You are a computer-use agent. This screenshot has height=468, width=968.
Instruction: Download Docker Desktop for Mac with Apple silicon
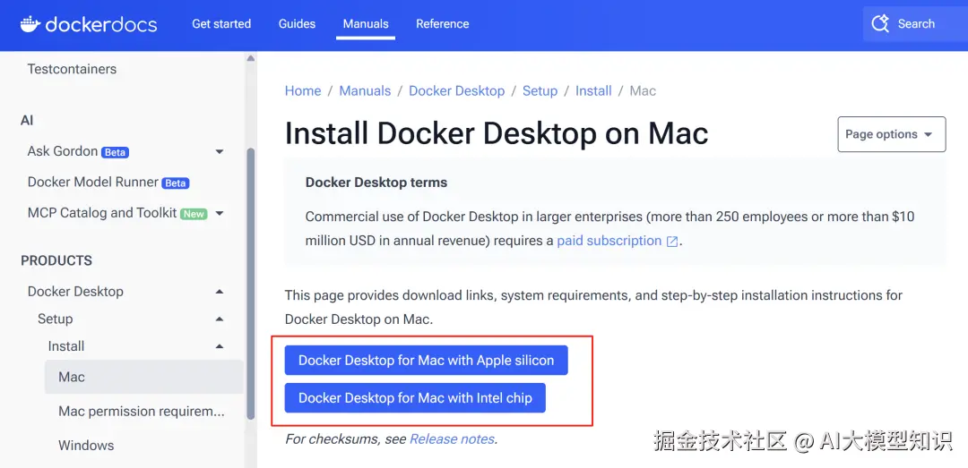click(426, 361)
